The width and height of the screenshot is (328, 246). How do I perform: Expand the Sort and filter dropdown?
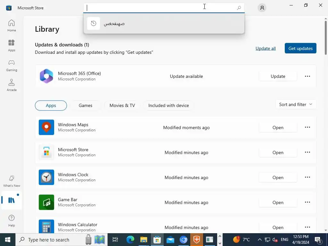(x=296, y=104)
